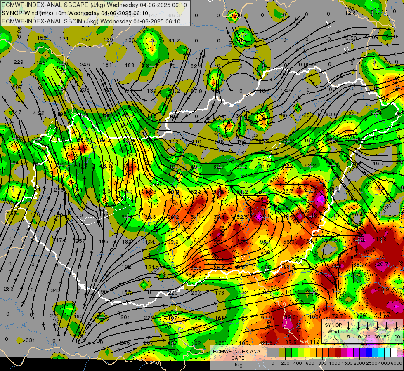Click the 'CAPE' legend label
Viewport: 404px width, 371px height.
click(238, 358)
